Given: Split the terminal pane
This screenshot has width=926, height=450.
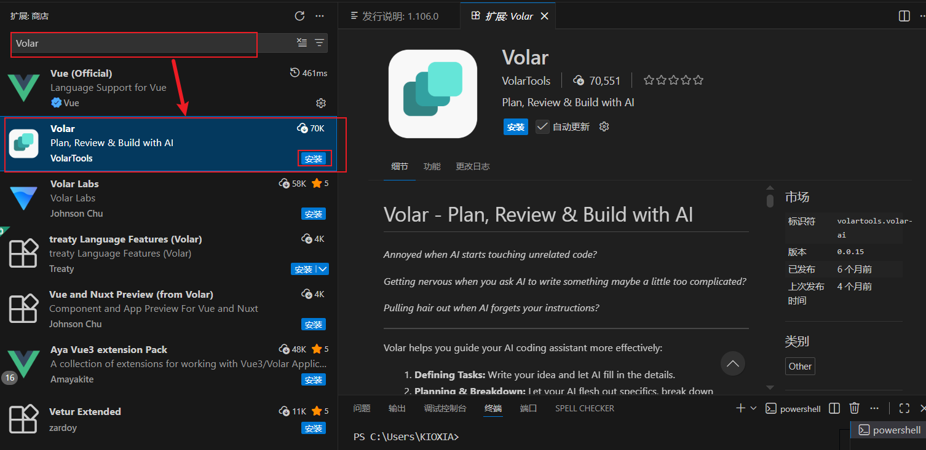Looking at the screenshot, I should 834,408.
